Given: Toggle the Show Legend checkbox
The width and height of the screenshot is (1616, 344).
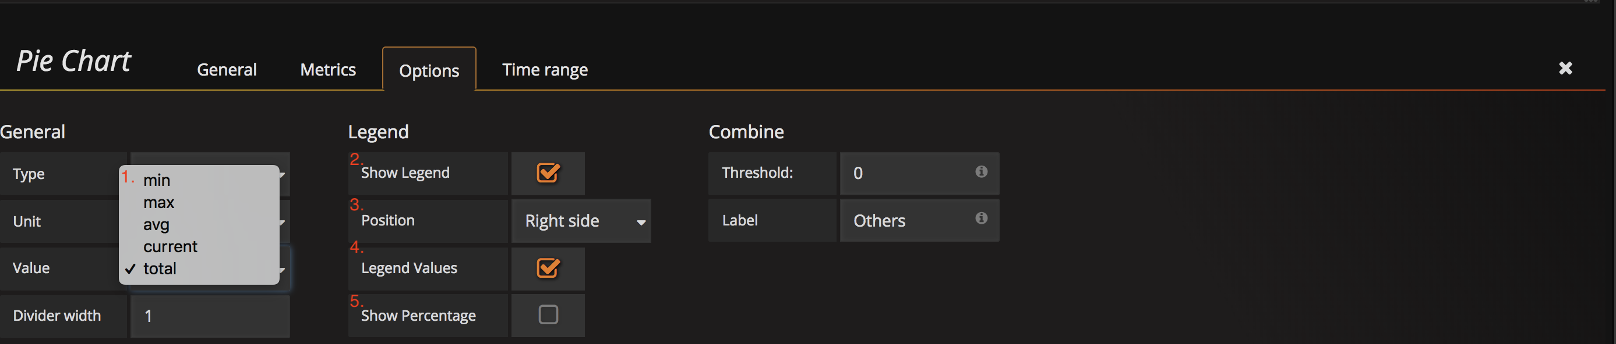Looking at the screenshot, I should coord(548,173).
